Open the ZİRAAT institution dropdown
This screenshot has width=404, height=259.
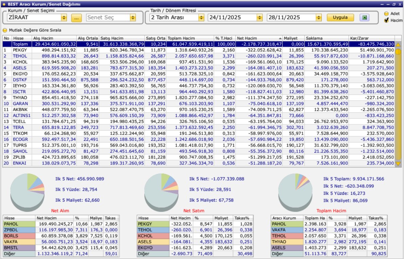coord(64,18)
